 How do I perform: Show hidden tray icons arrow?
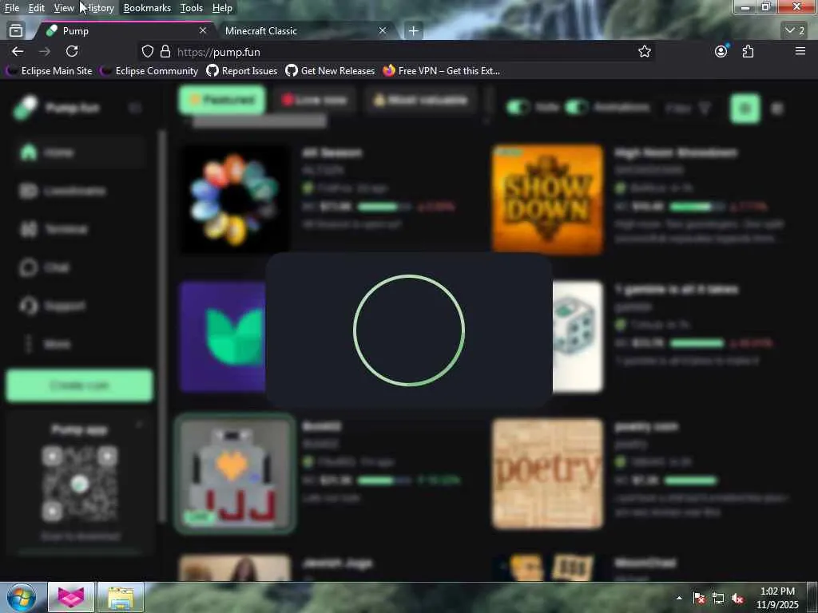[679, 598]
